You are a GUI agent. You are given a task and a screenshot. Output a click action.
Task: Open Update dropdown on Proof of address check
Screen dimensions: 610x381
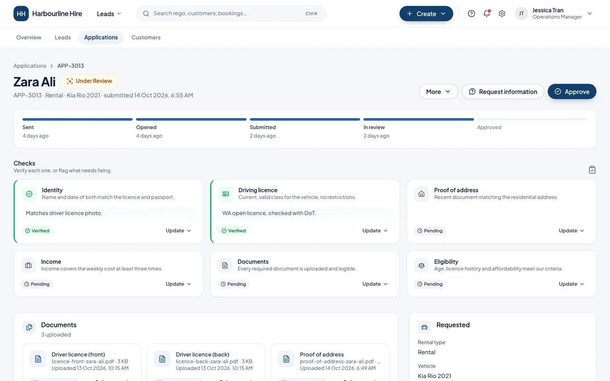tap(571, 231)
